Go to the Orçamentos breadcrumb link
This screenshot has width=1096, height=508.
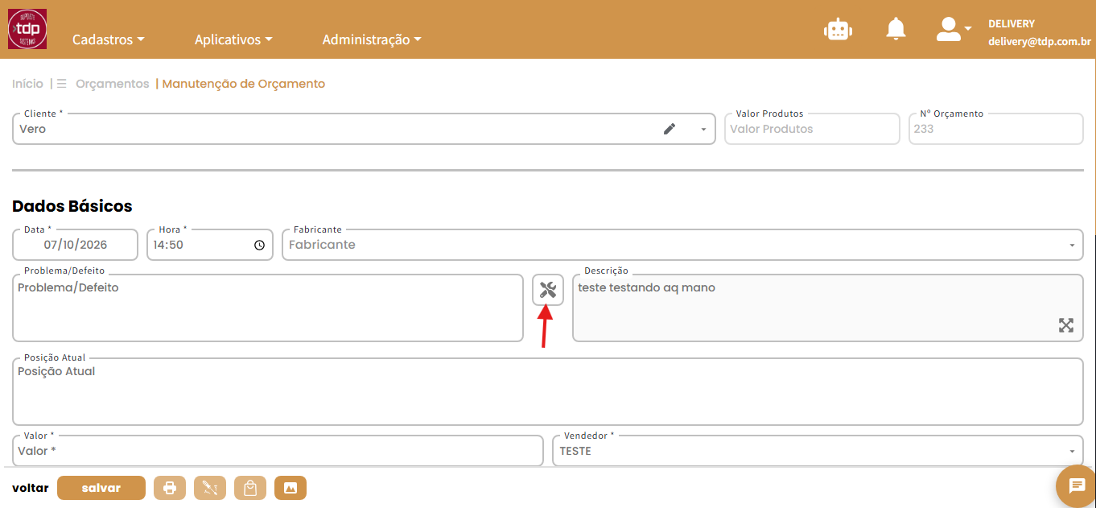113,84
